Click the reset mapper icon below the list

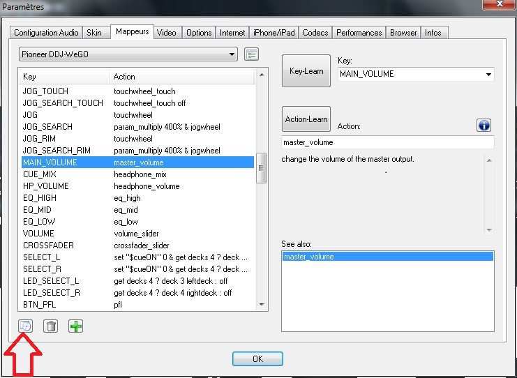coord(25,326)
